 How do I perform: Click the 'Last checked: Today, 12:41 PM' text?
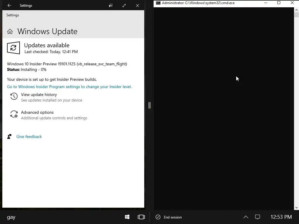click(51, 52)
